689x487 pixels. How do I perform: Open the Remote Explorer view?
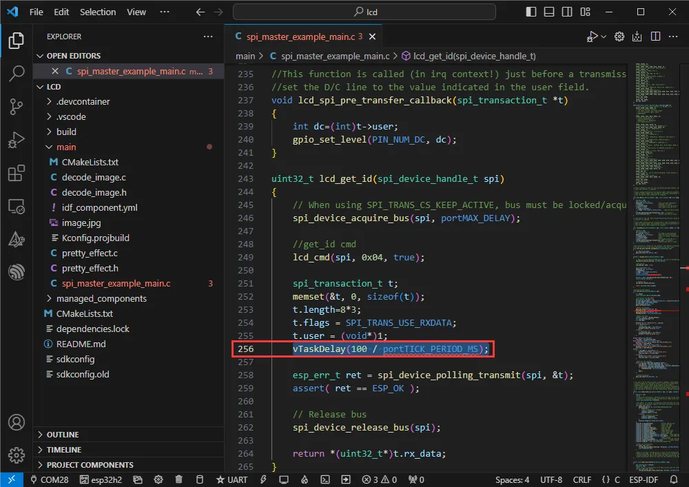point(16,206)
